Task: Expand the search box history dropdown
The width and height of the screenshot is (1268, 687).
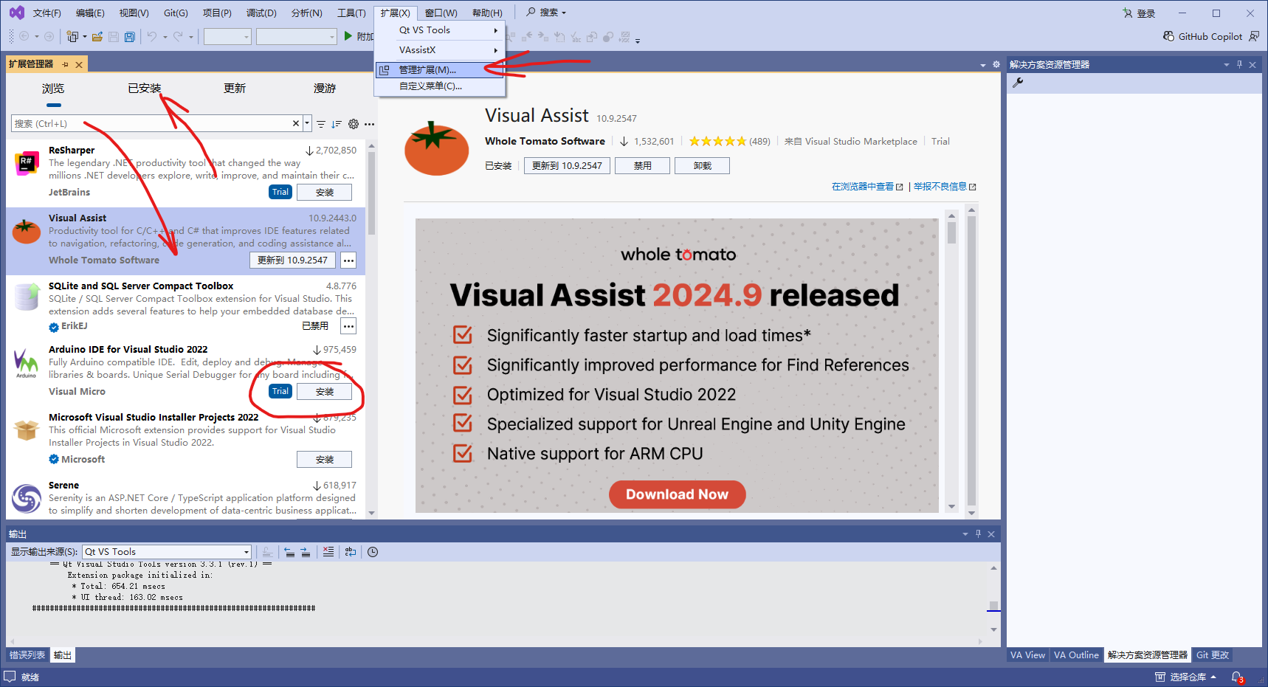Action: (x=308, y=123)
